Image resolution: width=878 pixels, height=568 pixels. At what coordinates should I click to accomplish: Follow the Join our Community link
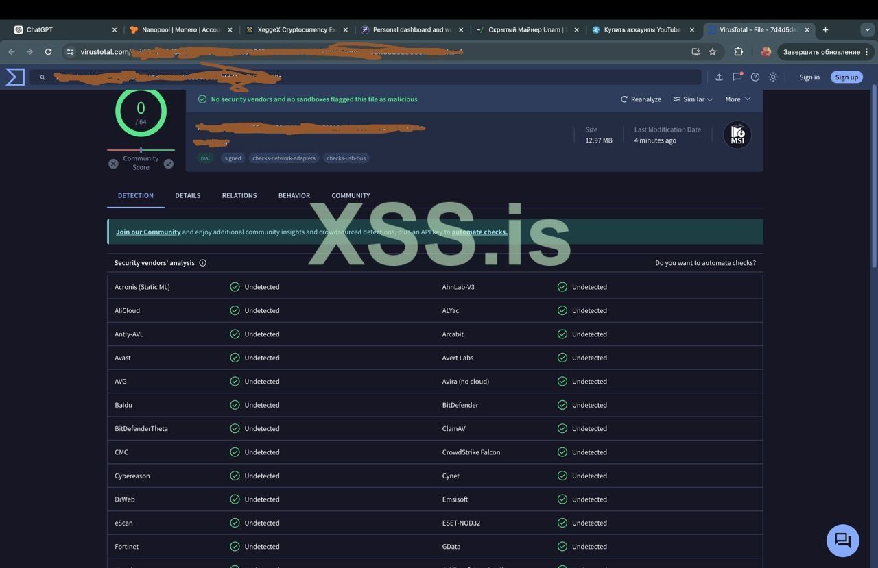pos(148,232)
